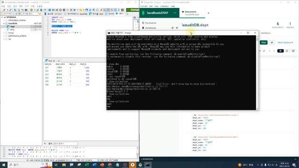Image resolution: width=299 pixels, height=168 pixels.
Task: Expand More Options dropdown in Compass
Action: [285, 42]
